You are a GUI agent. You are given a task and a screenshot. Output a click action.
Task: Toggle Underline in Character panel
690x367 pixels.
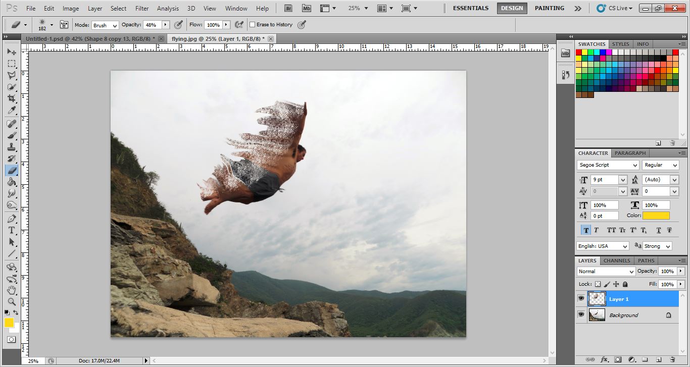coord(659,230)
